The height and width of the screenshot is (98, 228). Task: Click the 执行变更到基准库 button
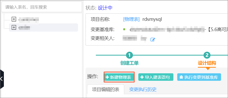pyautogui.click(x=199, y=77)
